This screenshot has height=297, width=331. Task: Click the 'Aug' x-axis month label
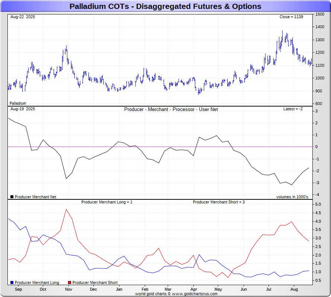pyautogui.click(x=294, y=289)
